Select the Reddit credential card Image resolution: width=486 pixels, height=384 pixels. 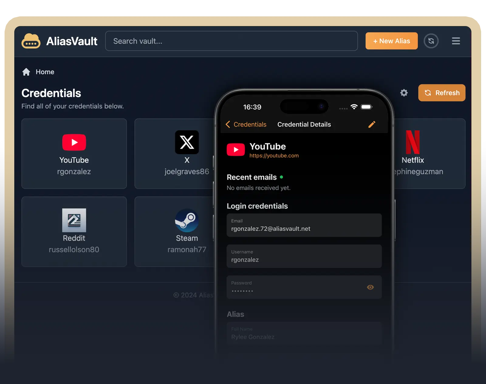74,232
